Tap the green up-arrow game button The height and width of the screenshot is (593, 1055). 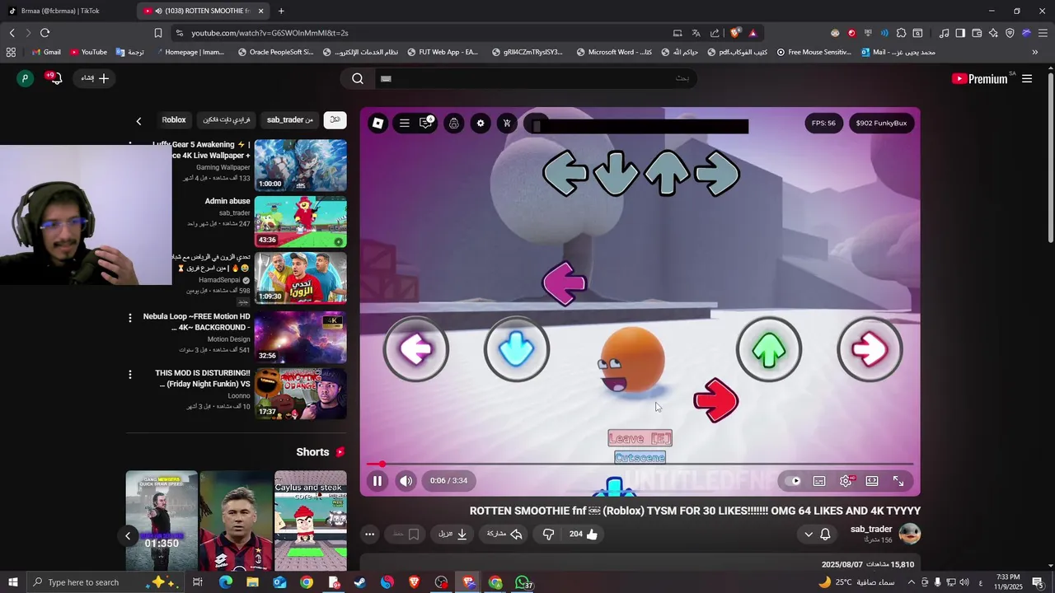pyautogui.click(x=769, y=349)
